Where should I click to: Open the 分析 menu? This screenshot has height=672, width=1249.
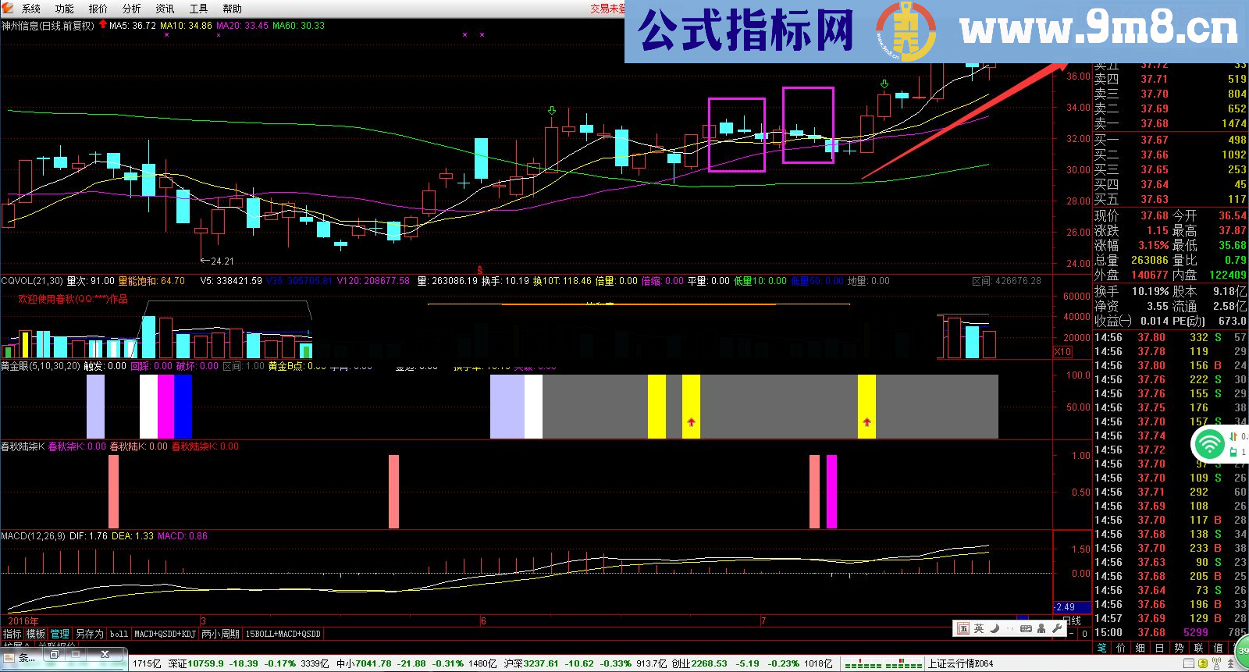click(x=131, y=9)
